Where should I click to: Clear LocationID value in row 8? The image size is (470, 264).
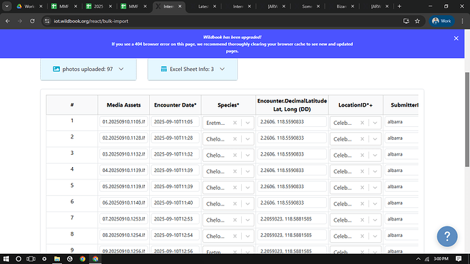362,236
